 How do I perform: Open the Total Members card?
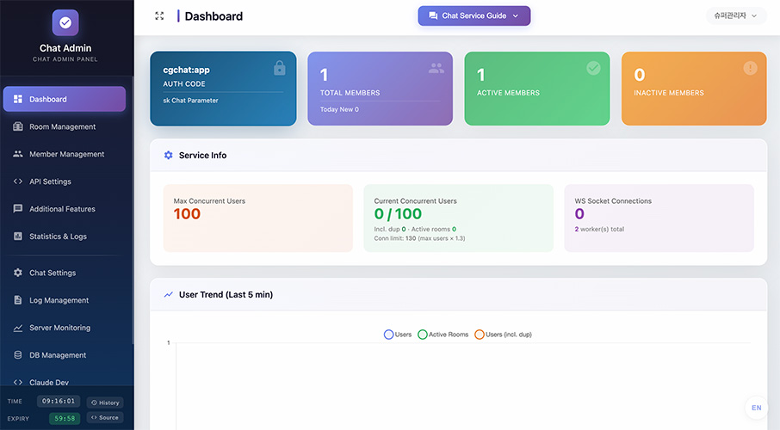[380, 89]
